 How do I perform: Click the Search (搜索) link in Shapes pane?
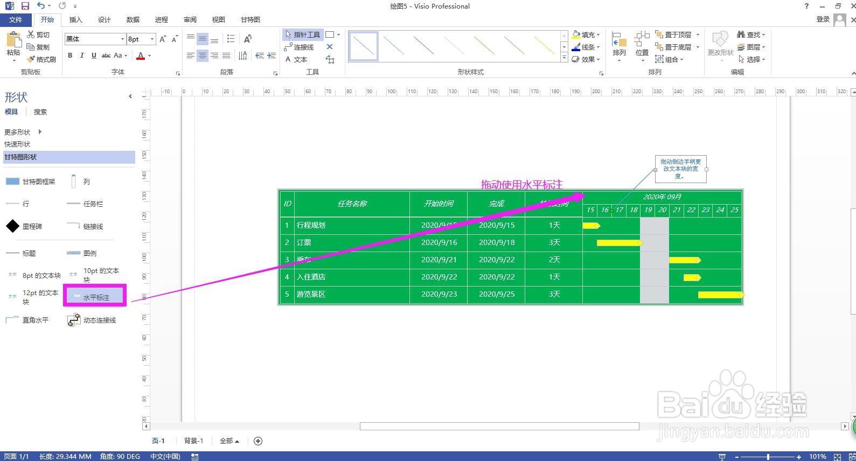point(40,112)
